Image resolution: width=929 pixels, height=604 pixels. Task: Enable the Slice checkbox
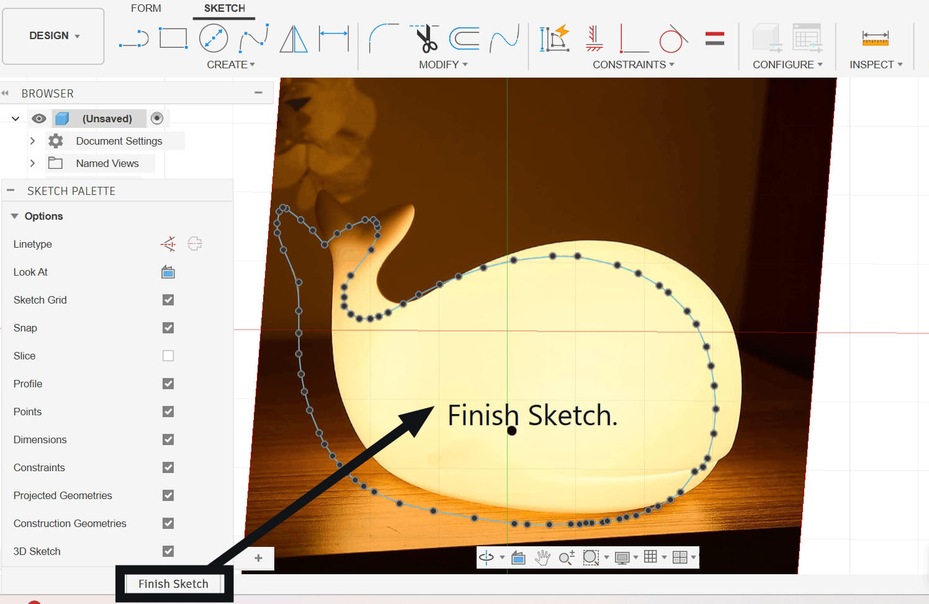(168, 356)
